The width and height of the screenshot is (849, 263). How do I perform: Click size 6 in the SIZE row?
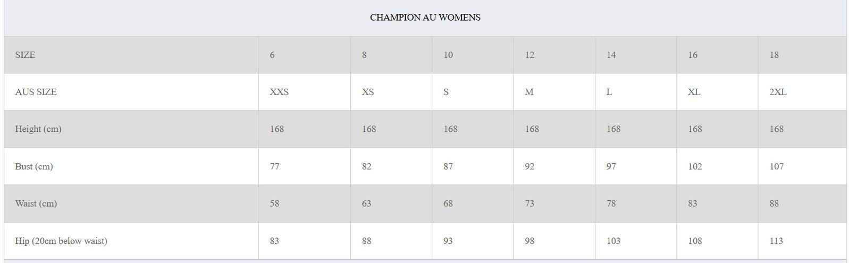tap(272, 55)
